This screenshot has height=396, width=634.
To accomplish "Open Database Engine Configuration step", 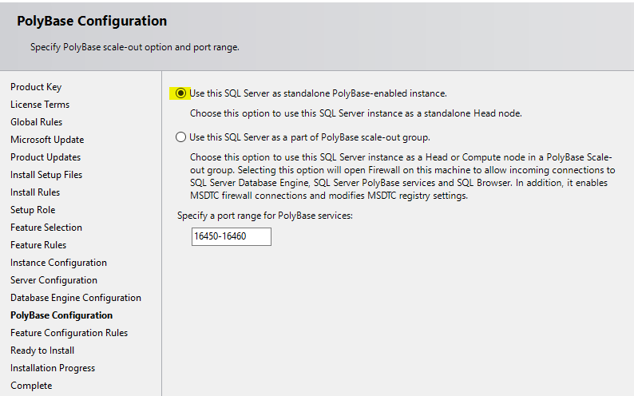I will (76, 298).
